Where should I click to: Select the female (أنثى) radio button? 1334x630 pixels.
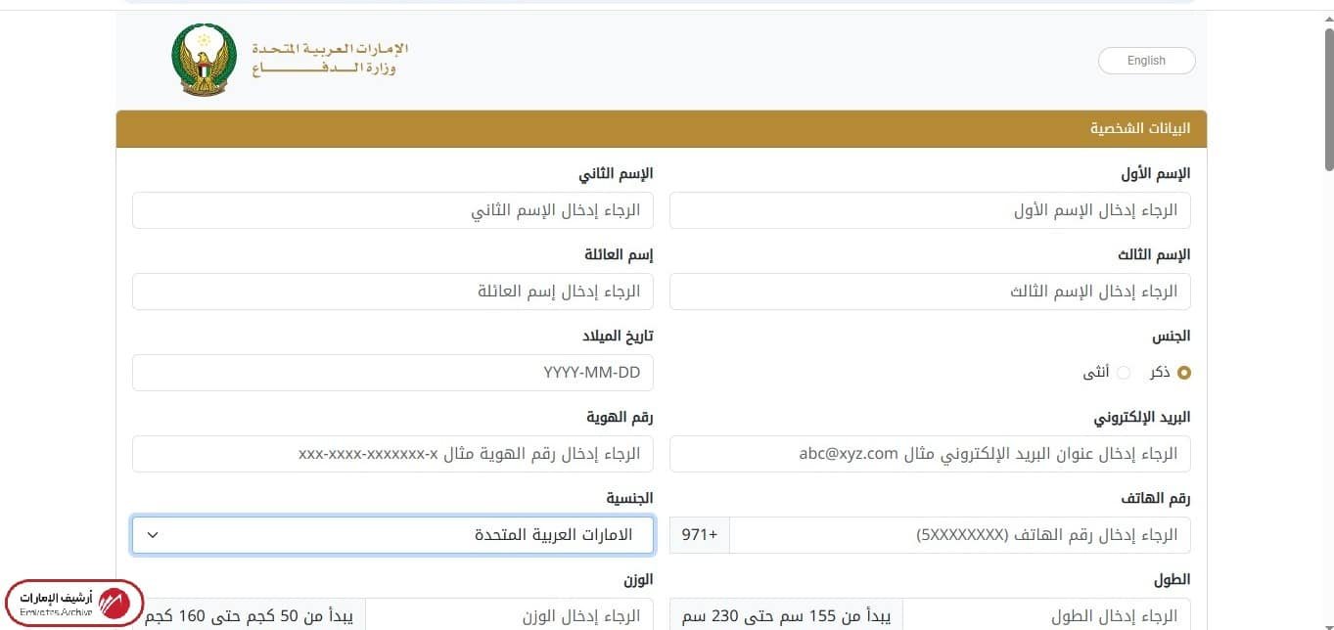pos(1124,372)
